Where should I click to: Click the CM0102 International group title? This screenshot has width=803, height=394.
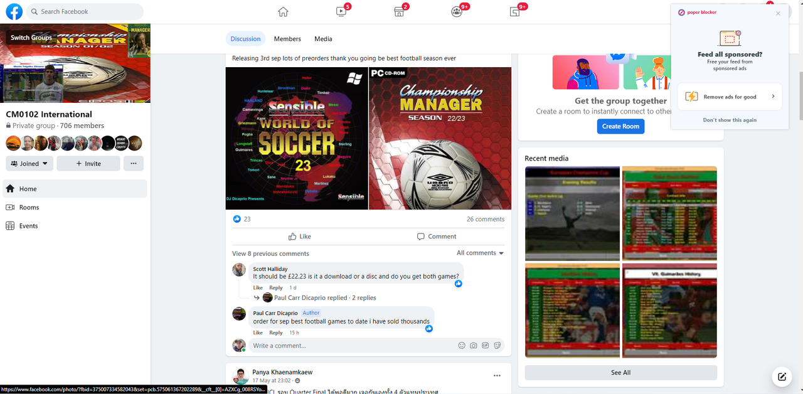(49, 114)
